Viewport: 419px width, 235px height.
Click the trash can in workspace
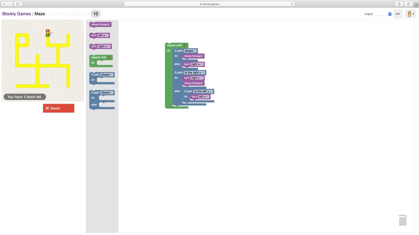point(403,220)
